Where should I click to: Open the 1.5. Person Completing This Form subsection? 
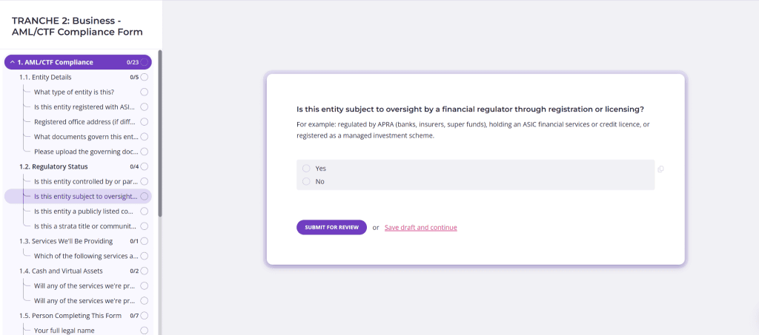coord(70,316)
